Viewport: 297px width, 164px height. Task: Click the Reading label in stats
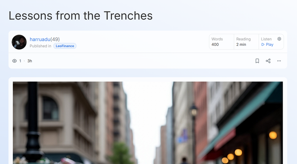click(243, 39)
